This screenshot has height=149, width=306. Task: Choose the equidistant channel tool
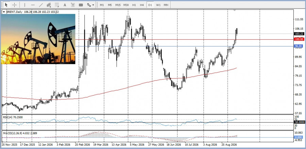(x=49, y=5)
